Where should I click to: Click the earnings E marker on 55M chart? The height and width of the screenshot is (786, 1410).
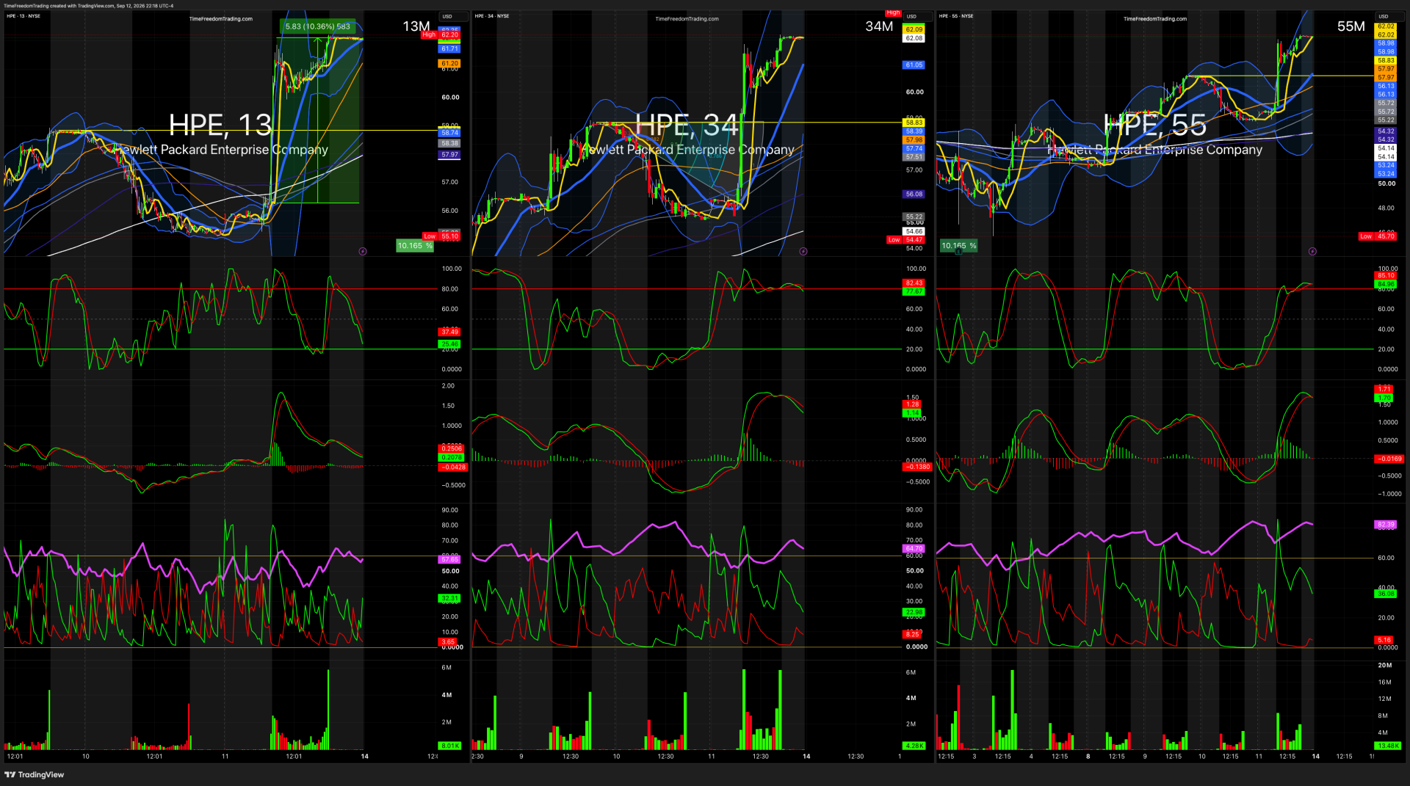click(x=958, y=252)
